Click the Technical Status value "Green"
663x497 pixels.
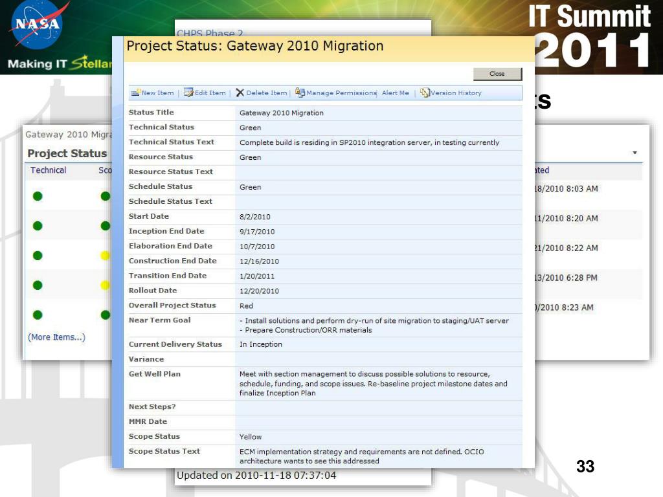(251, 127)
